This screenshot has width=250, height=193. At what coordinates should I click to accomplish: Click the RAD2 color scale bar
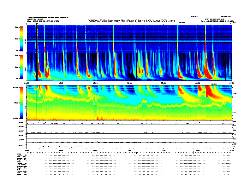[x=21, y=39]
